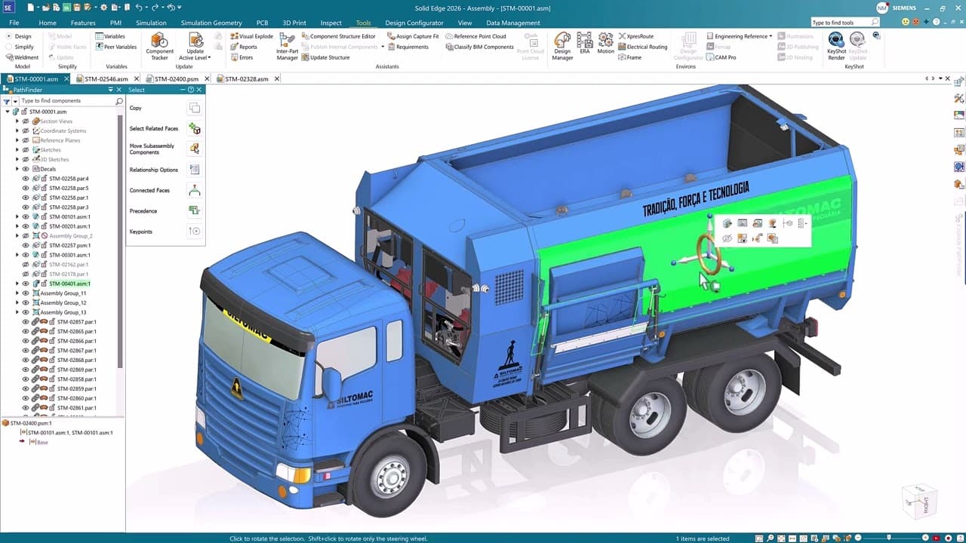Expand STM-00201.asm:1 in PathFinder
This screenshot has height=543, width=966.
click(x=17, y=226)
